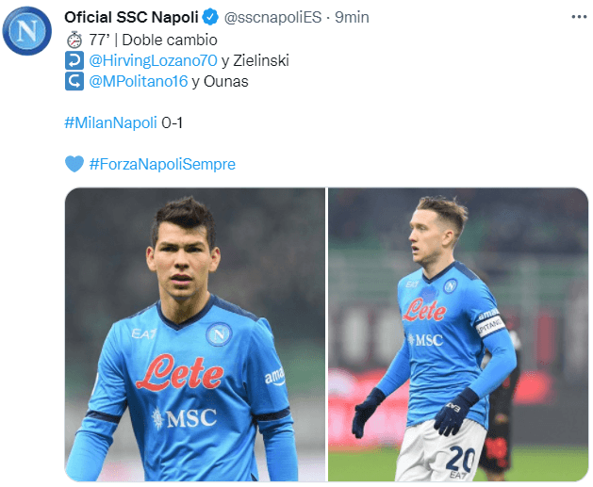Screen dimensions: 593x487
Task: Click the @sscnapoliES handle
Action: pyautogui.click(x=272, y=17)
